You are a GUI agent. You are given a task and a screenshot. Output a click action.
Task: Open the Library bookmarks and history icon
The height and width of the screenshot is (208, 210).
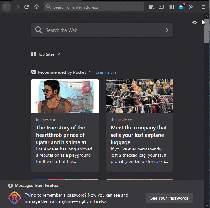(x=151, y=7)
